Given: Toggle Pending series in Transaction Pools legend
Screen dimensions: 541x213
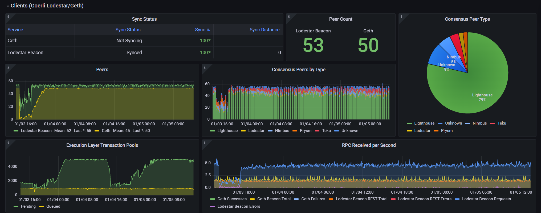Looking at the screenshot, I should tap(28, 206).
